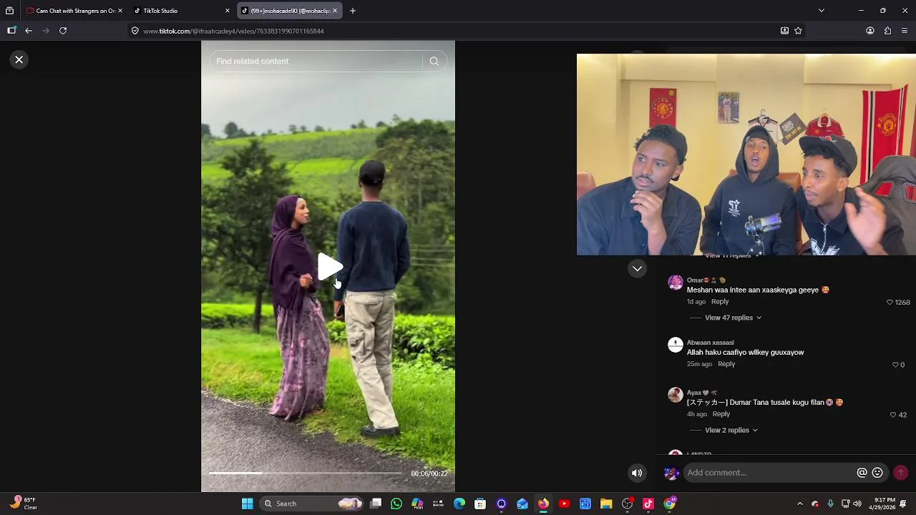Image resolution: width=916 pixels, height=515 pixels.
Task: Click the install app icon in address bar
Action: 784,31
